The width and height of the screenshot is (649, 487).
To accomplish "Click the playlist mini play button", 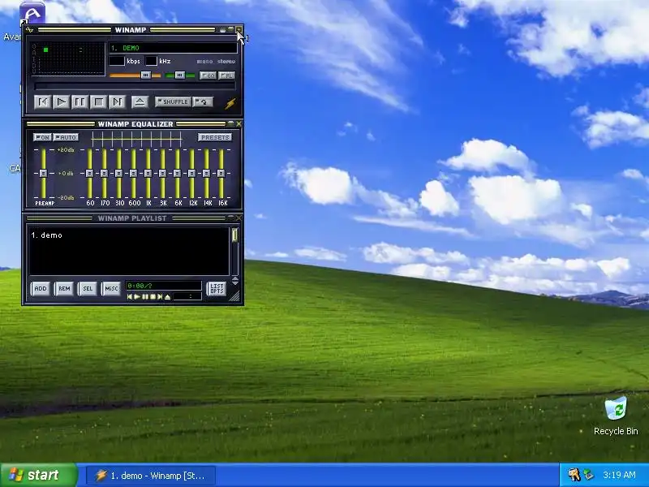I will pyautogui.click(x=137, y=297).
